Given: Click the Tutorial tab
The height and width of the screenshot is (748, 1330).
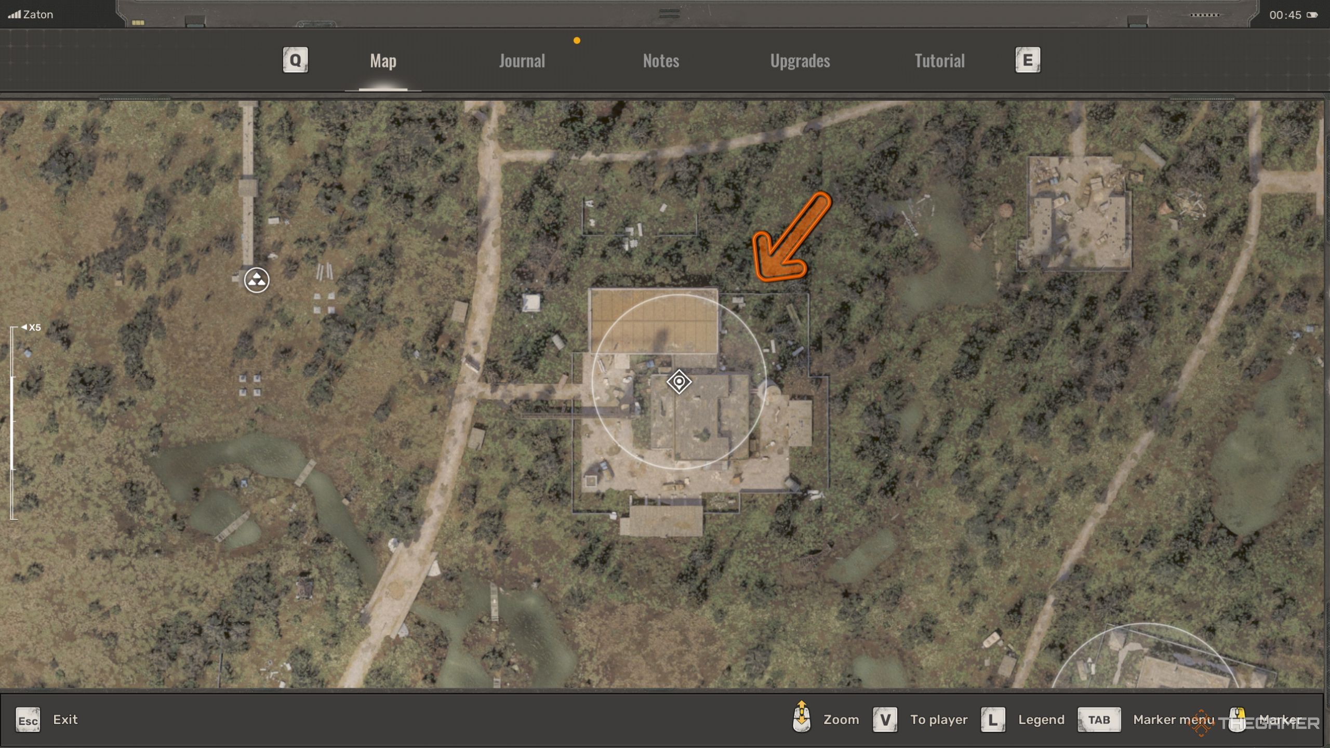Looking at the screenshot, I should (x=938, y=60).
